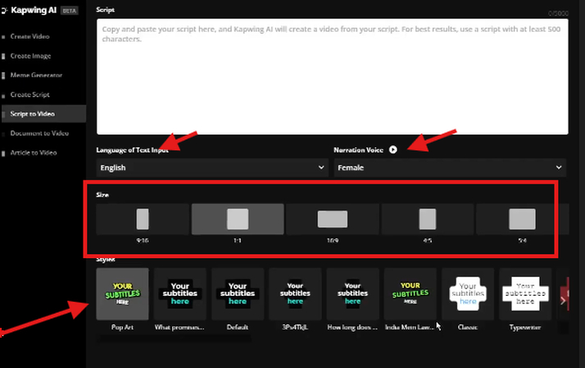
Task: Open Article to Video in sidebar
Action: (34, 152)
